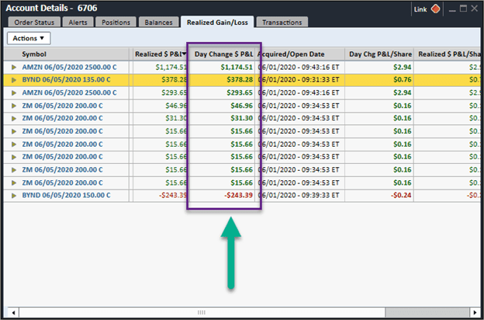Viewport: 484px width, 320px height.
Task: Click the horizontal scrollbar left arrow
Action: [13, 312]
